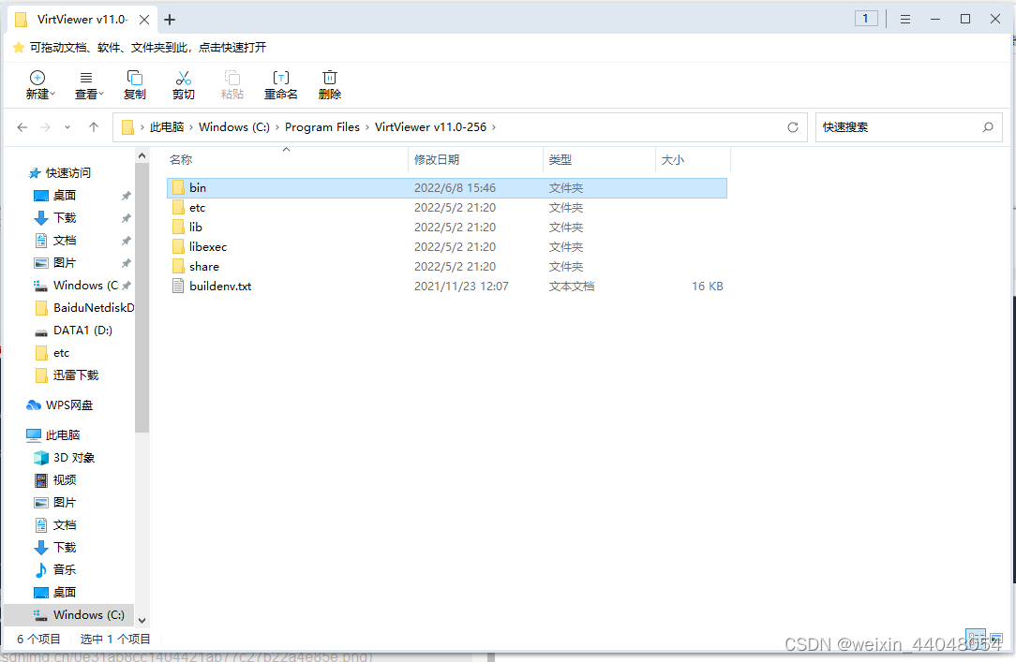Go back with the left arrow button
Screen dimensions: 1016x662
(22, 126)
